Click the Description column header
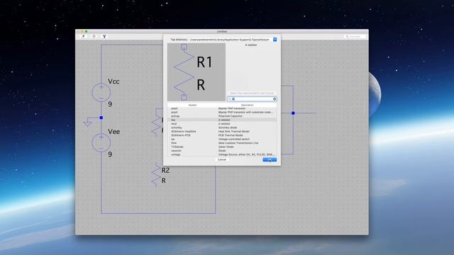Screen dimensions: 454x255 pyautogui.click(x=247, y=105)
